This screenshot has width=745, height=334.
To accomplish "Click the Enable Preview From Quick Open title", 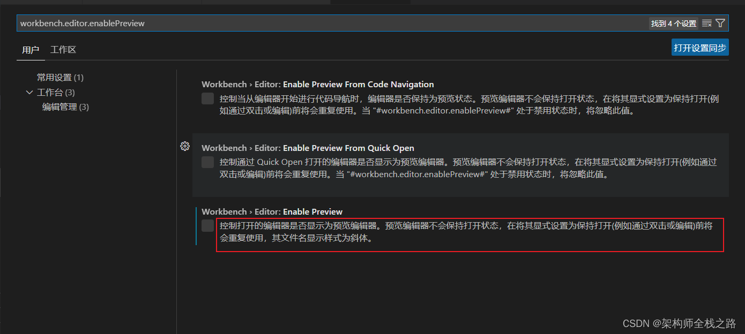I will [308, 148].
